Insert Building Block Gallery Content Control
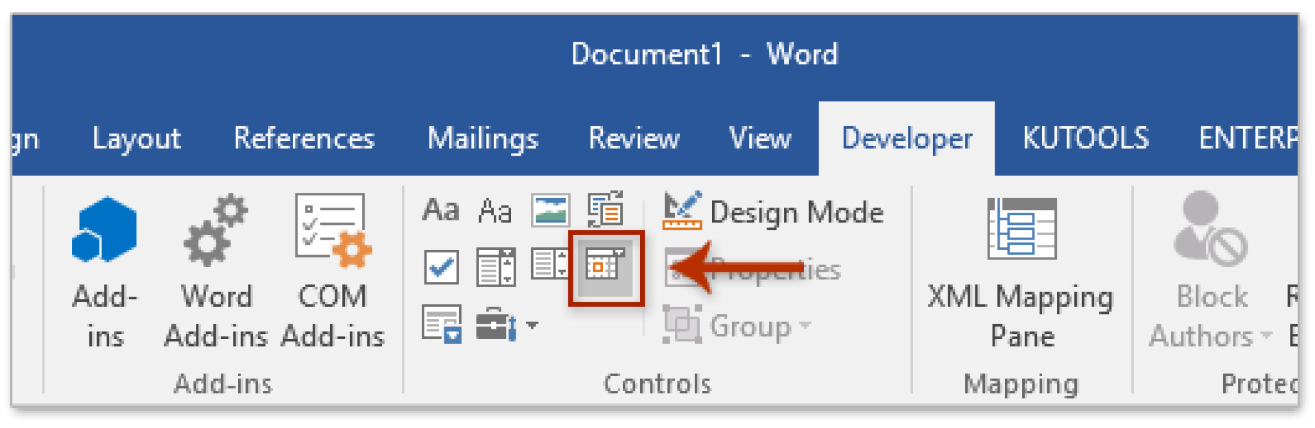This screenshot has height=428, width=1315. (605, 210)
